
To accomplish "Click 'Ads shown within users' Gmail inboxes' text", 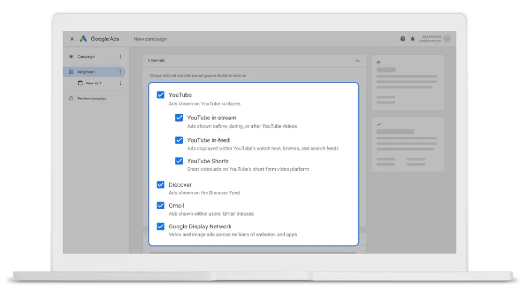I will 211,213.
